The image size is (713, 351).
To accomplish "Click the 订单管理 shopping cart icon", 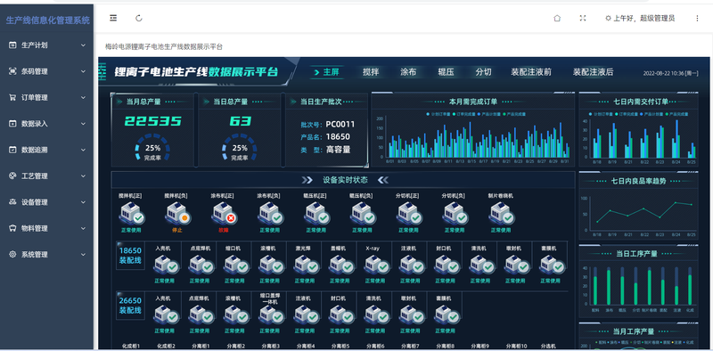I will pyautogui.click(x=12, y=97).
